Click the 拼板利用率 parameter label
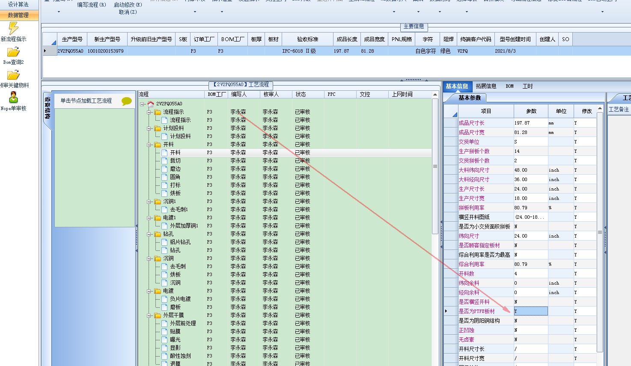Image resolution: width=631 pixels, height=366 pixels. 471,208
